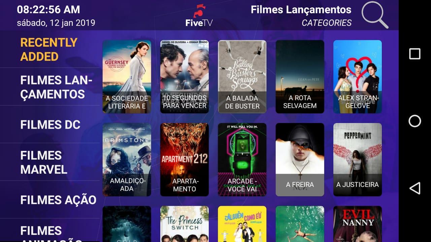This screenshot has width=431, height=242.
Task: Open A Sociedade Literária movie poster
Action: (x=127, y=77)
